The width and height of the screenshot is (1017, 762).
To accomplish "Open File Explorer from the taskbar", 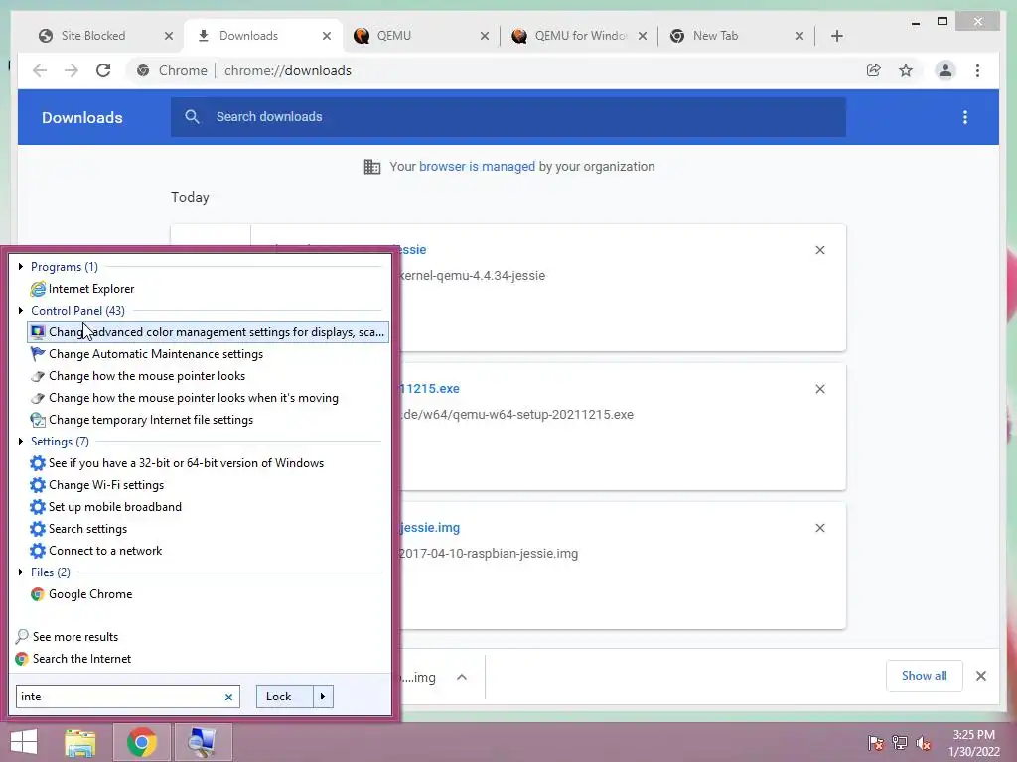I will pos(79,742).
